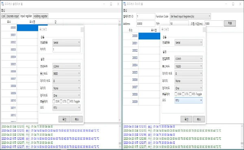Toggle RTS Toggle in the slave dialog

68,102
